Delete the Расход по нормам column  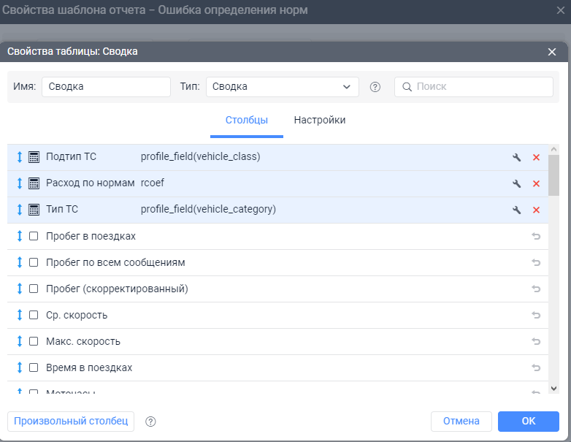[x=536, y=183]
